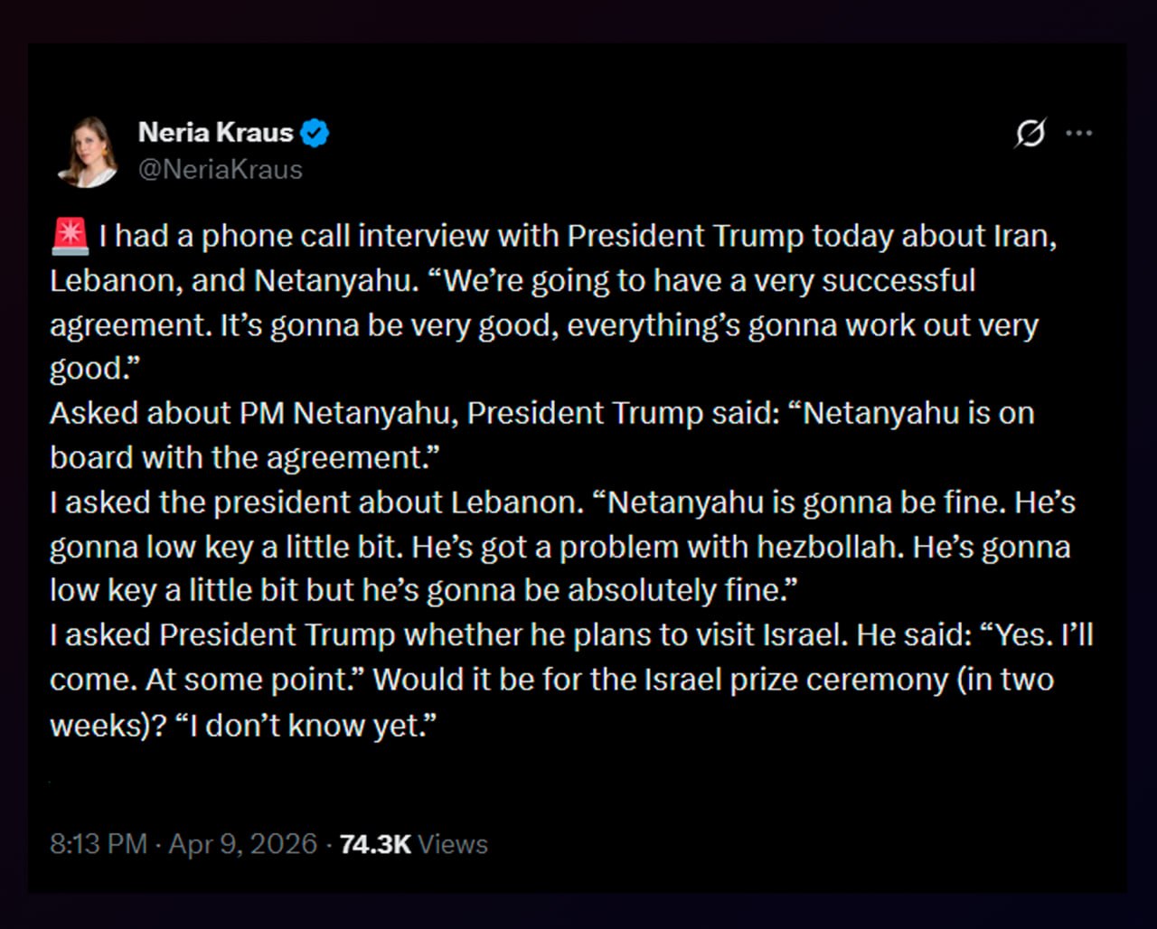Click the display name Neria Kraus
The image size is (1157, 929).
[x=216, y=133]
